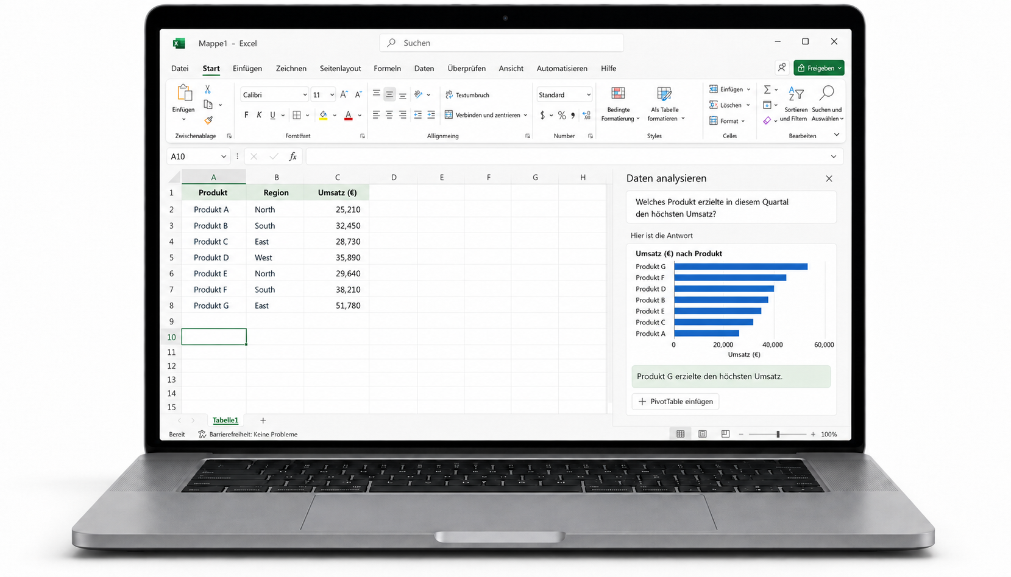Apply comma style number format
1011x577 pixels.
(573, 115)
